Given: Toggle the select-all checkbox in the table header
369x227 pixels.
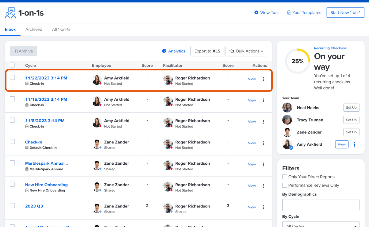Looking at the screenshot, I should click(12, 65).
